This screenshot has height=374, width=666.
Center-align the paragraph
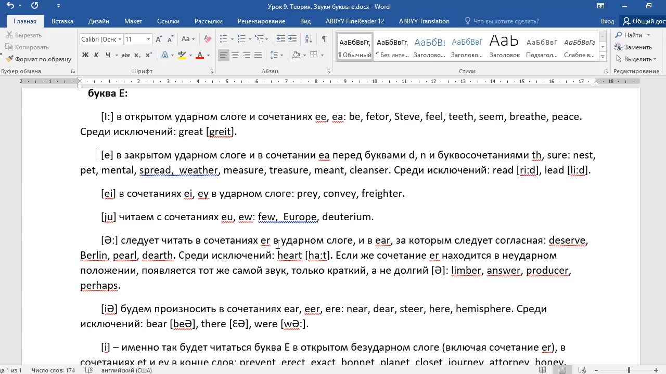point(235,55)
